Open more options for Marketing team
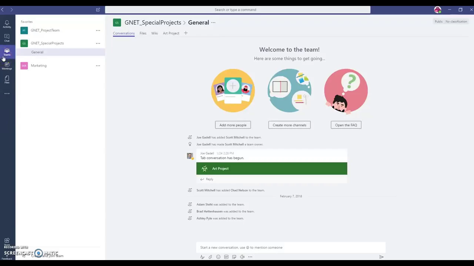 pos(98,65)
